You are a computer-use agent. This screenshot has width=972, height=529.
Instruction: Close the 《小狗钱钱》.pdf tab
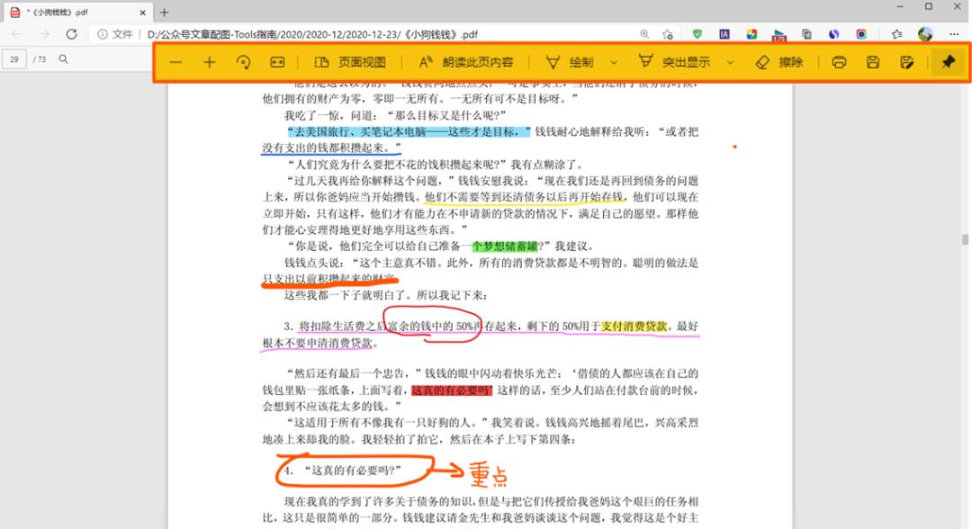pos(142,13)
